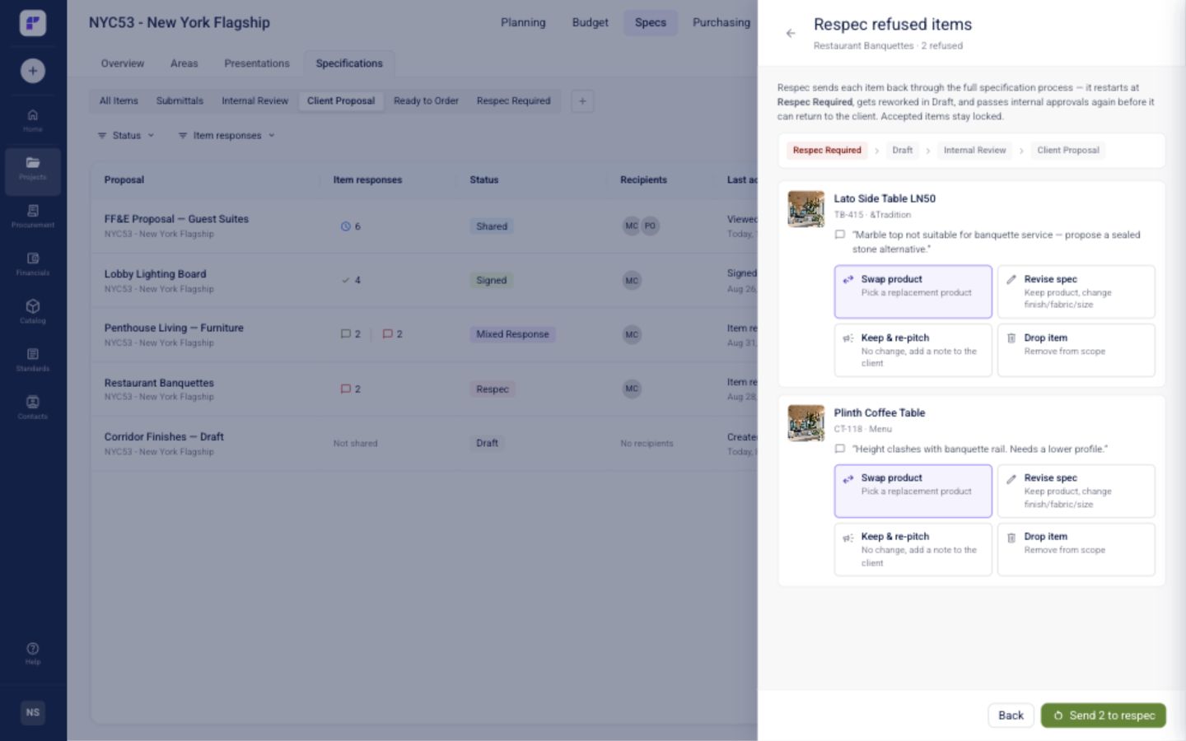Select Revise spec for Lato Side Table
The width and height of the screenshot is (1186, 741).
pyautogui.click(x=1076, y=291)
